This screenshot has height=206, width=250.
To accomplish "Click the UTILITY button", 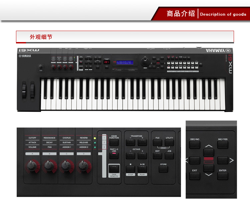I will click(169, 143).
